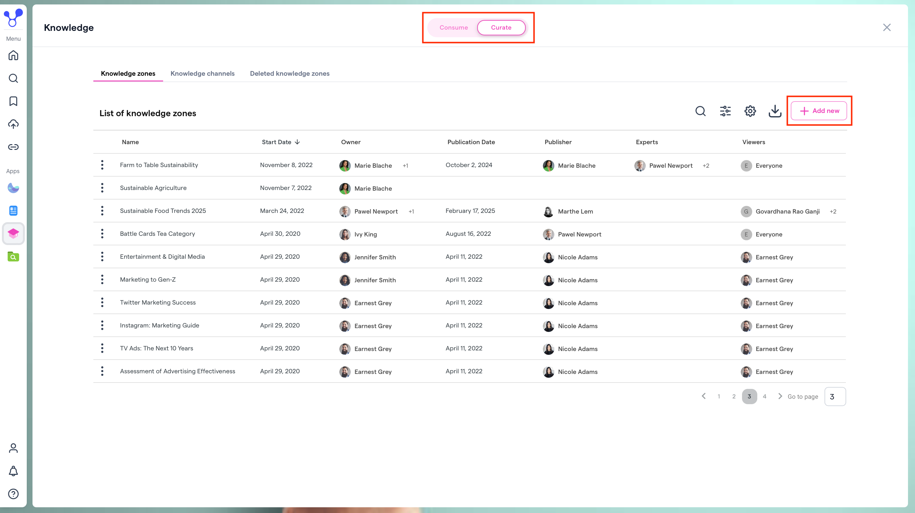The image size is (915, 513).
Task: Open row menu for Marketing to Gen-Z
Action: point(102,279)
